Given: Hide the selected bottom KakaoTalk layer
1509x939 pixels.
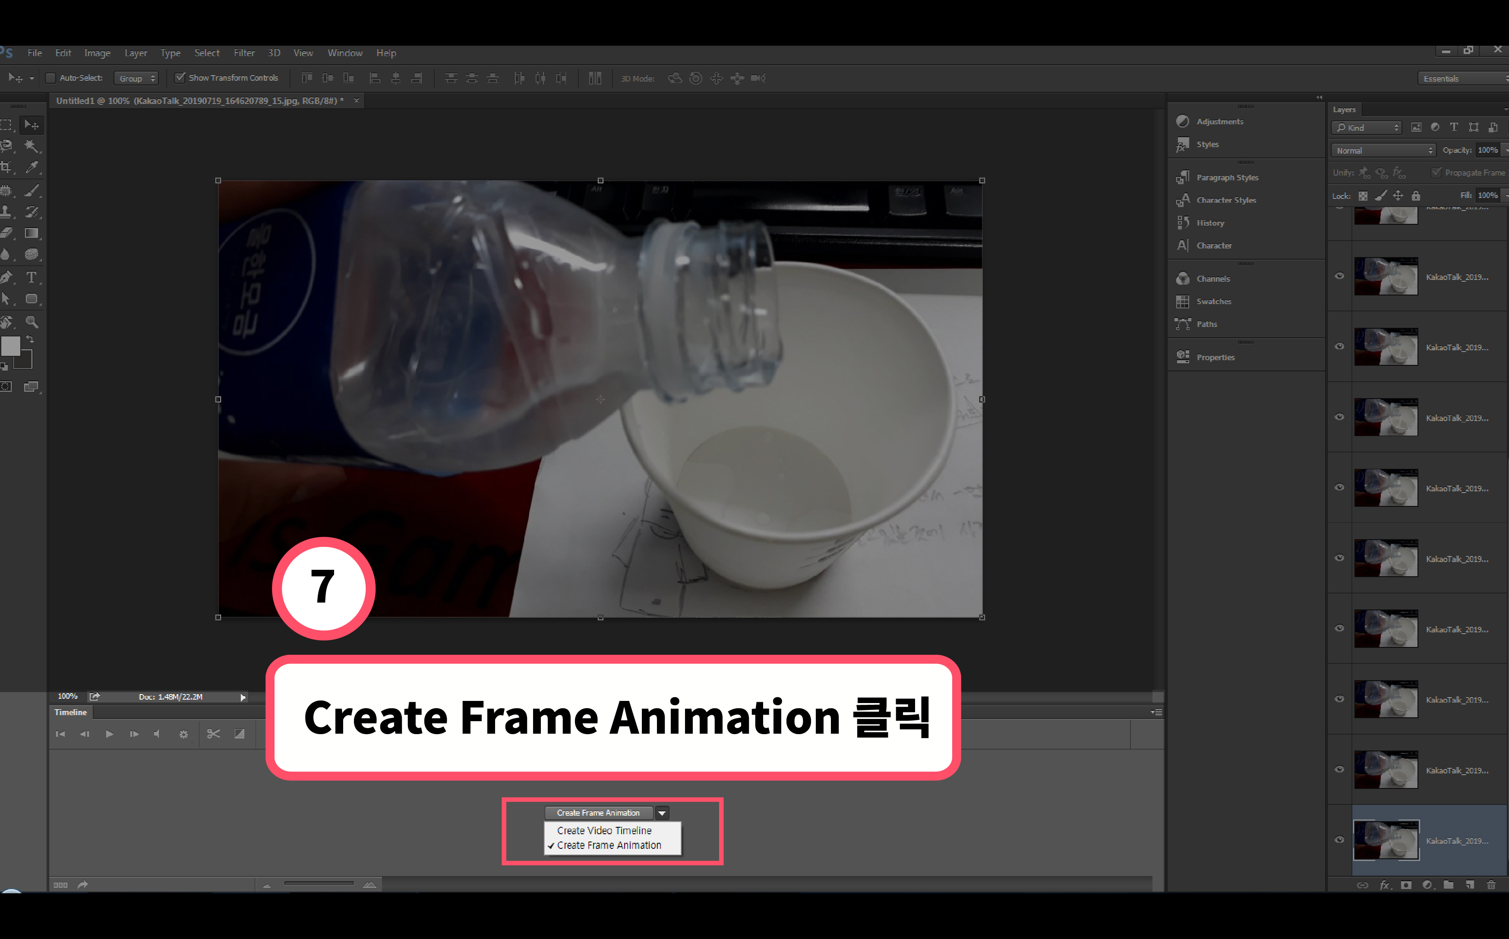Looking at the screenshot, I should (x=1339, y=840).
